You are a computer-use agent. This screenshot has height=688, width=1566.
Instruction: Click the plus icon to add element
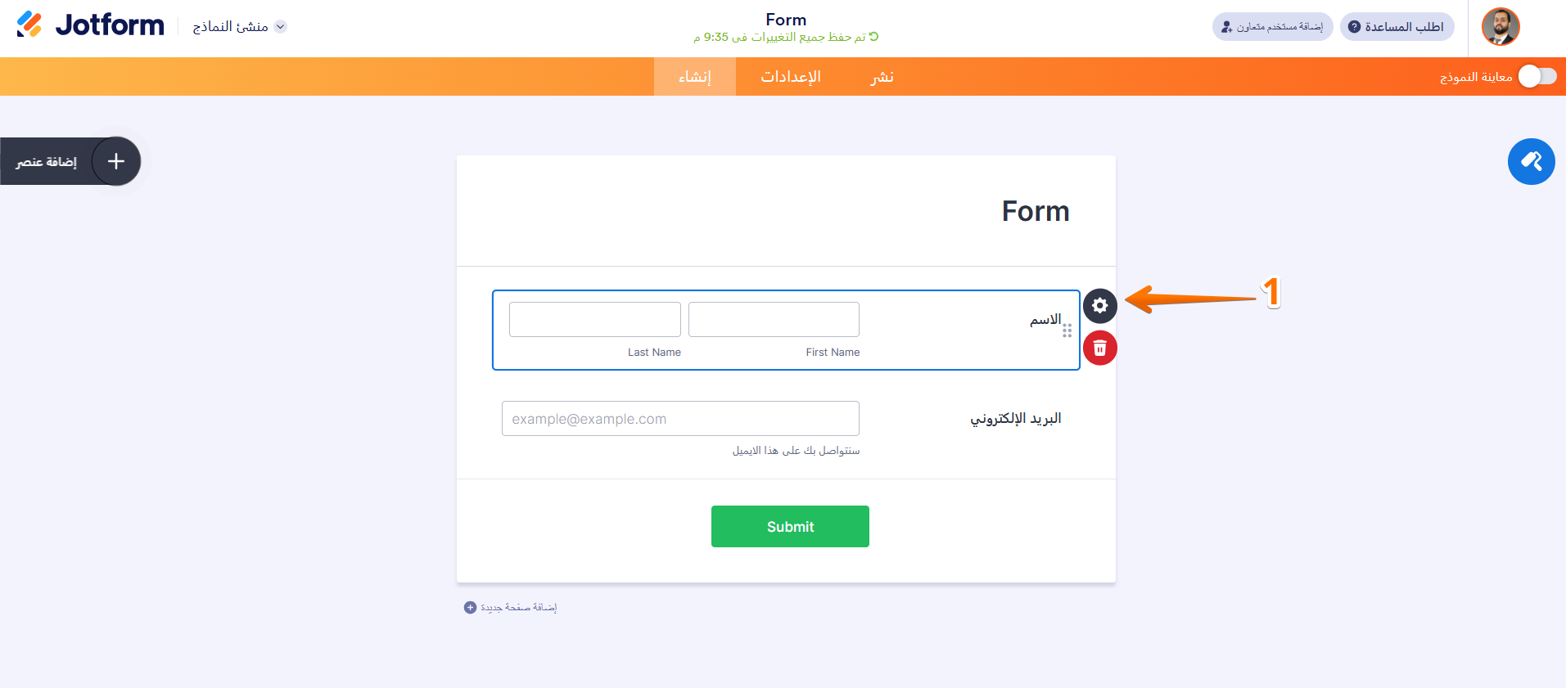(x=116, y=161)
